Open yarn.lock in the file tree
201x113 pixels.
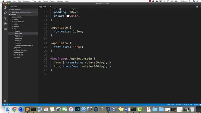(x=17, y=57)
